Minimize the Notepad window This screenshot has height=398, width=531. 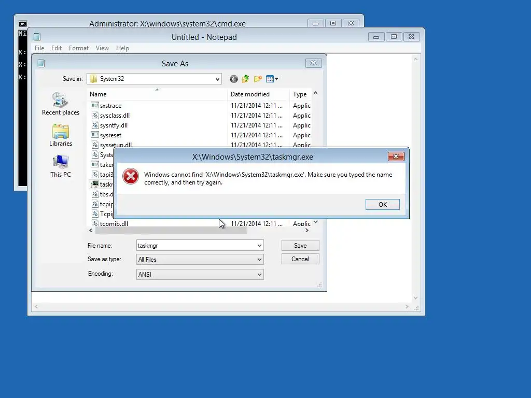pyautogui.click(x=376, y=37)
